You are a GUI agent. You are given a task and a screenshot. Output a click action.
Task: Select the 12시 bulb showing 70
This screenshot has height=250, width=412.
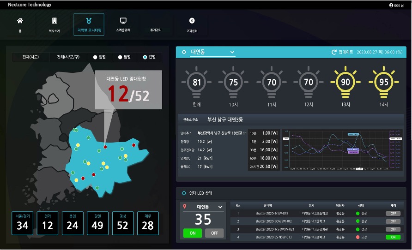(x=309, y=83)
